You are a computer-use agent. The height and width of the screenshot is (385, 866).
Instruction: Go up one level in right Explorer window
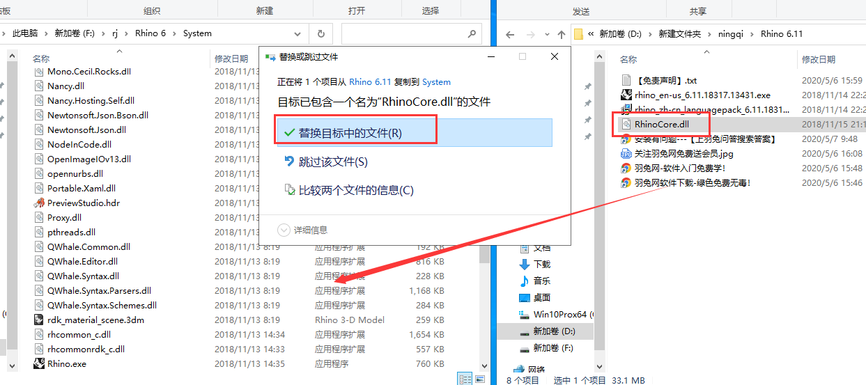(x=562, y=34)
